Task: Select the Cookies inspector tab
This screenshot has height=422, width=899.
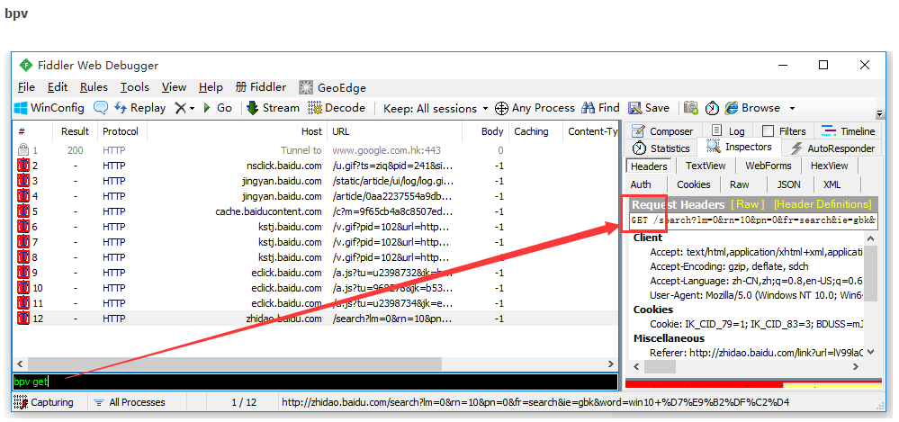Action: (x=694, y=184)
